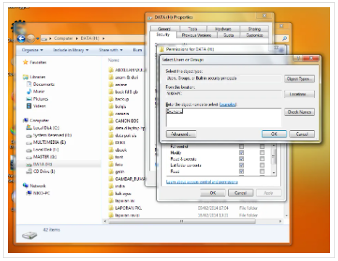Toggle Allow checkbox for Full control

point(241,146)
